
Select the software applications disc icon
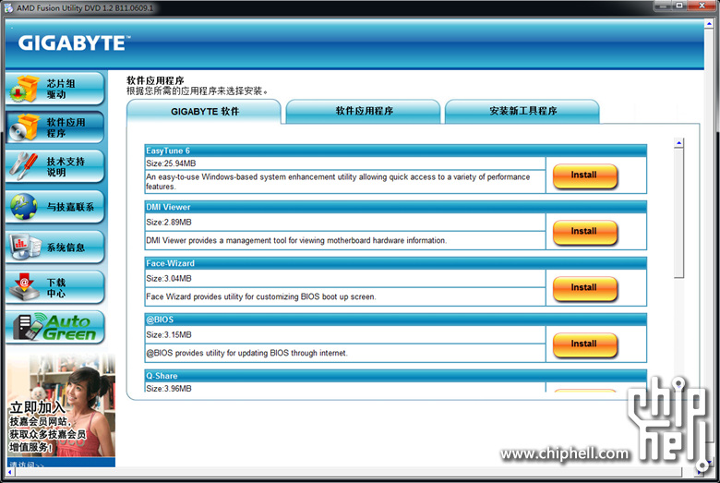coord(25,127)
